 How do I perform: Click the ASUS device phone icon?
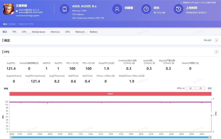coord(64,9)
